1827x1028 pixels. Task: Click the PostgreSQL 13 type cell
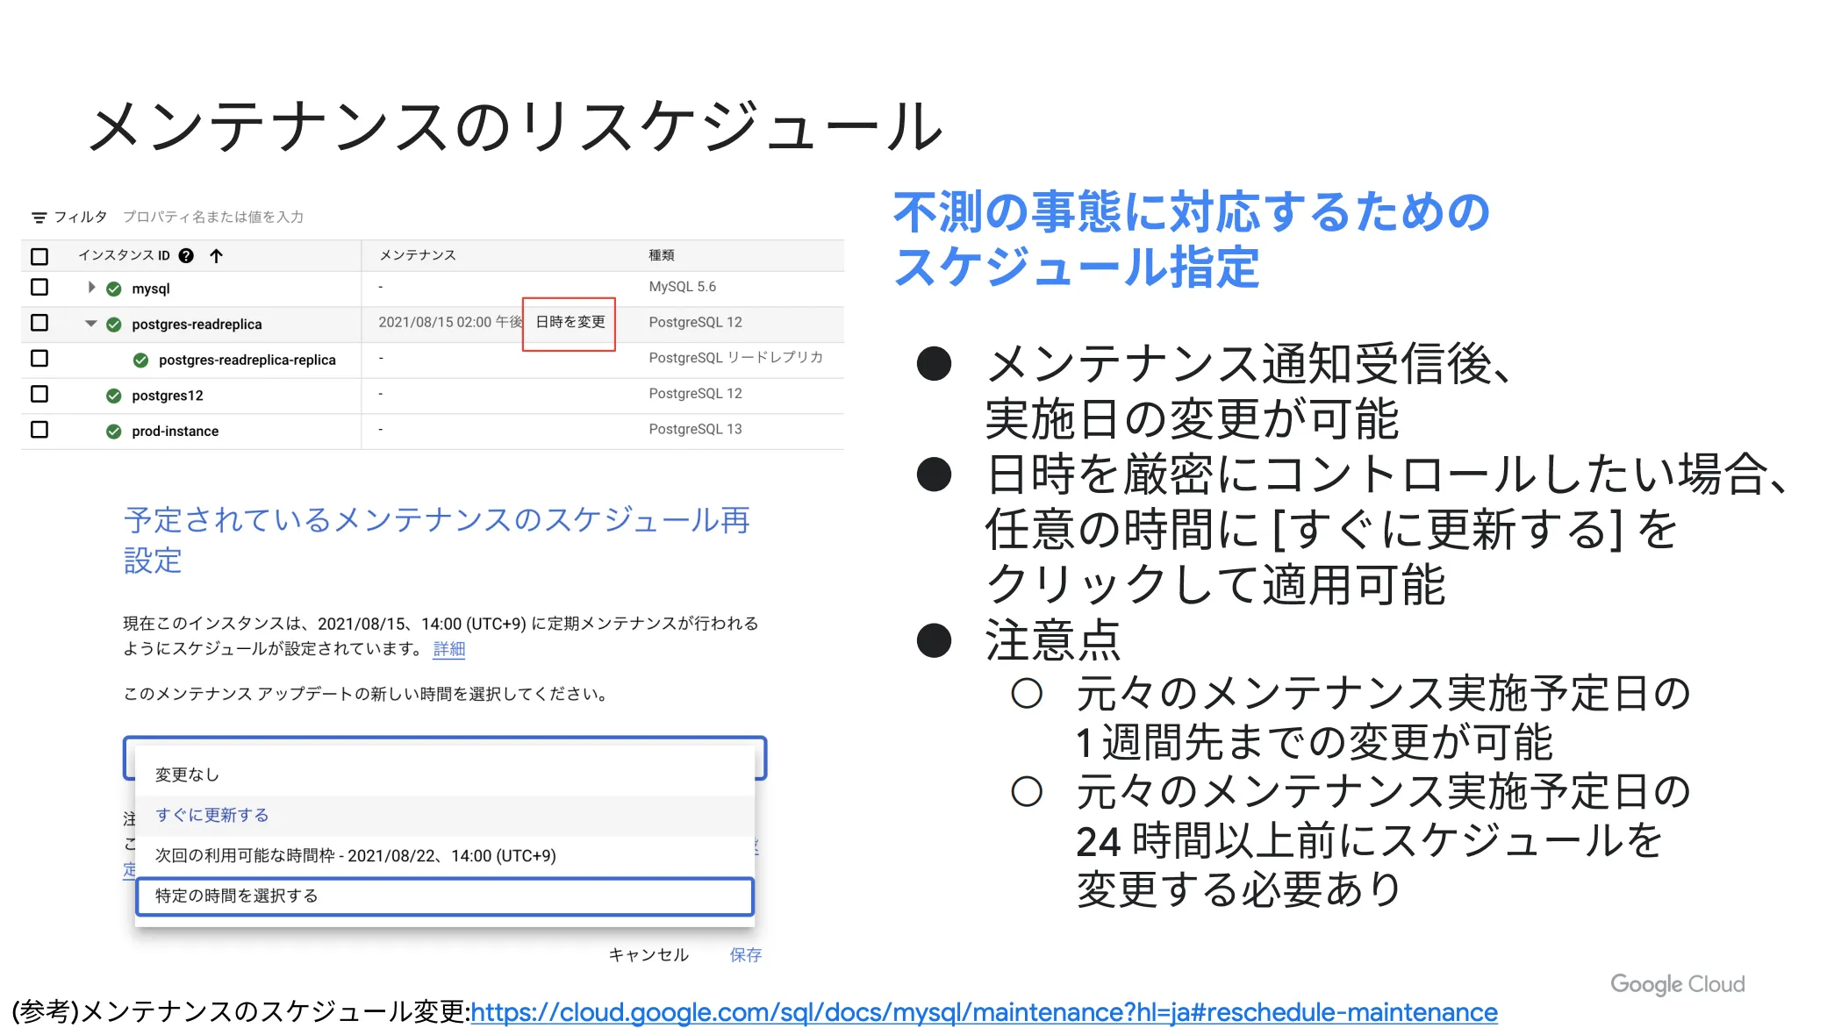[696, 429]
